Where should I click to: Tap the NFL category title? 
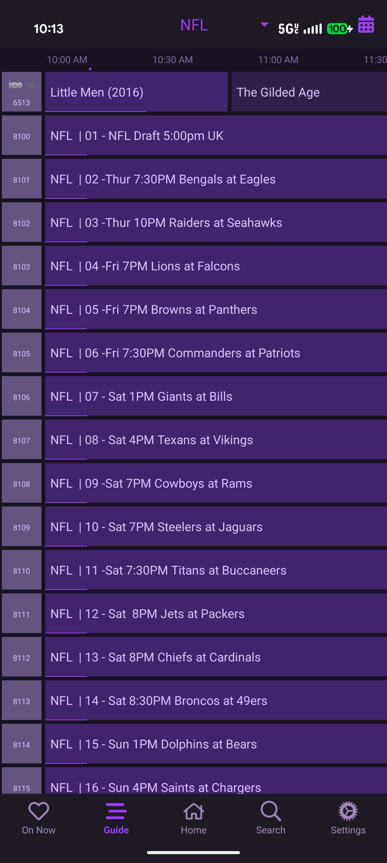[194, 25]
